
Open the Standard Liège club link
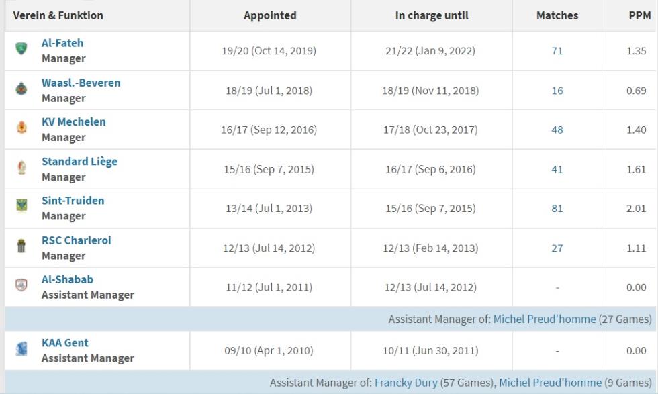point(79,162)
